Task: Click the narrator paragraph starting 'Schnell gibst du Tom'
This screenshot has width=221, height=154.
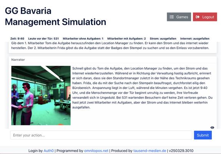Action: coord(142,88)
